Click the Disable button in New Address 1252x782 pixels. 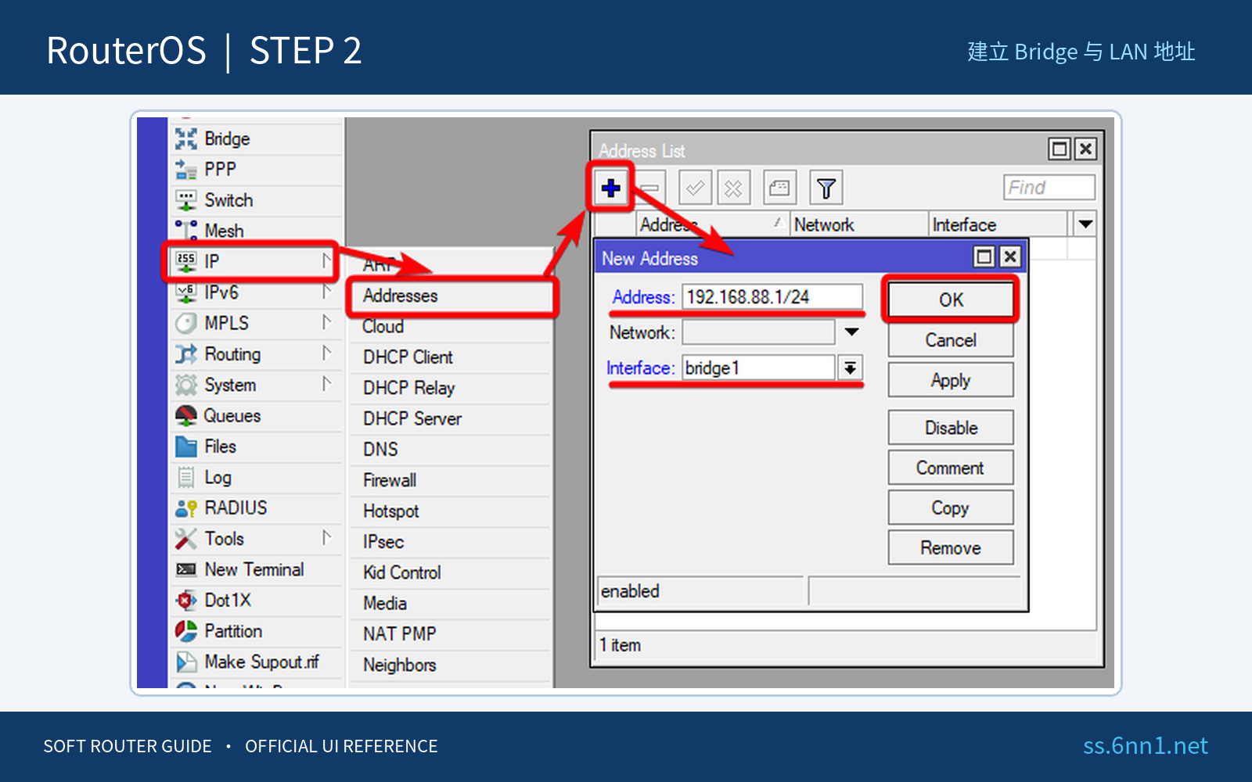(951, 428)
